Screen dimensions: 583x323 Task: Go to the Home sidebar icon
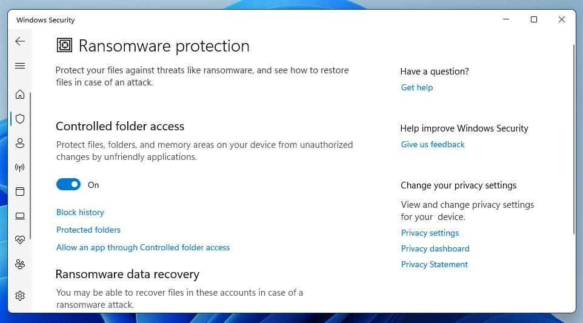pos(20,95)
